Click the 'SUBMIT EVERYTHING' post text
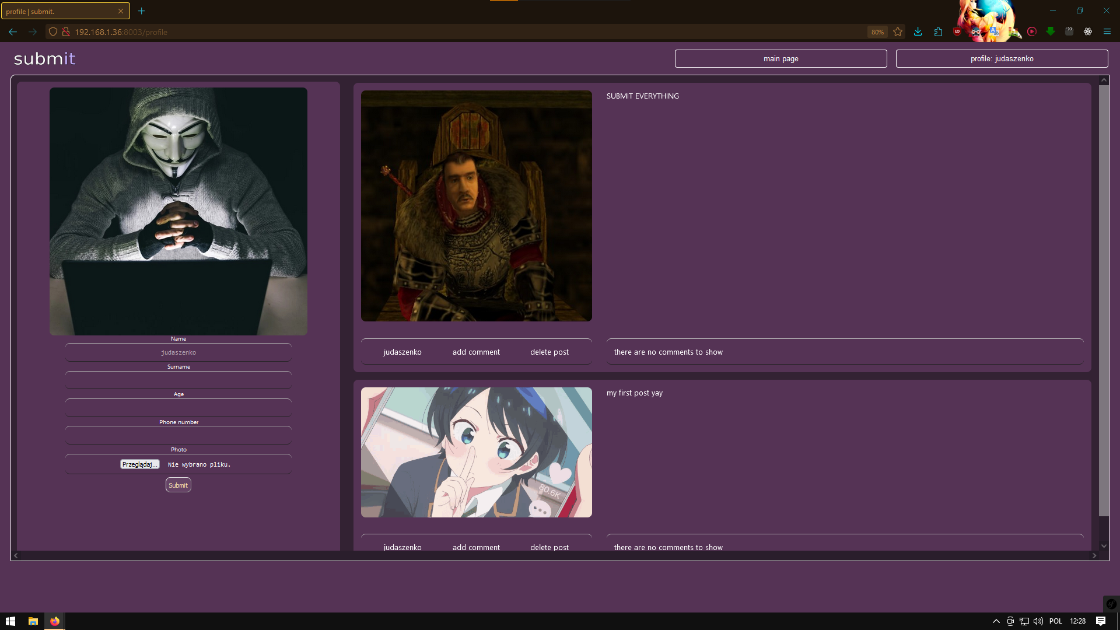Viewport: 1120px width, 630px height. 642,96
